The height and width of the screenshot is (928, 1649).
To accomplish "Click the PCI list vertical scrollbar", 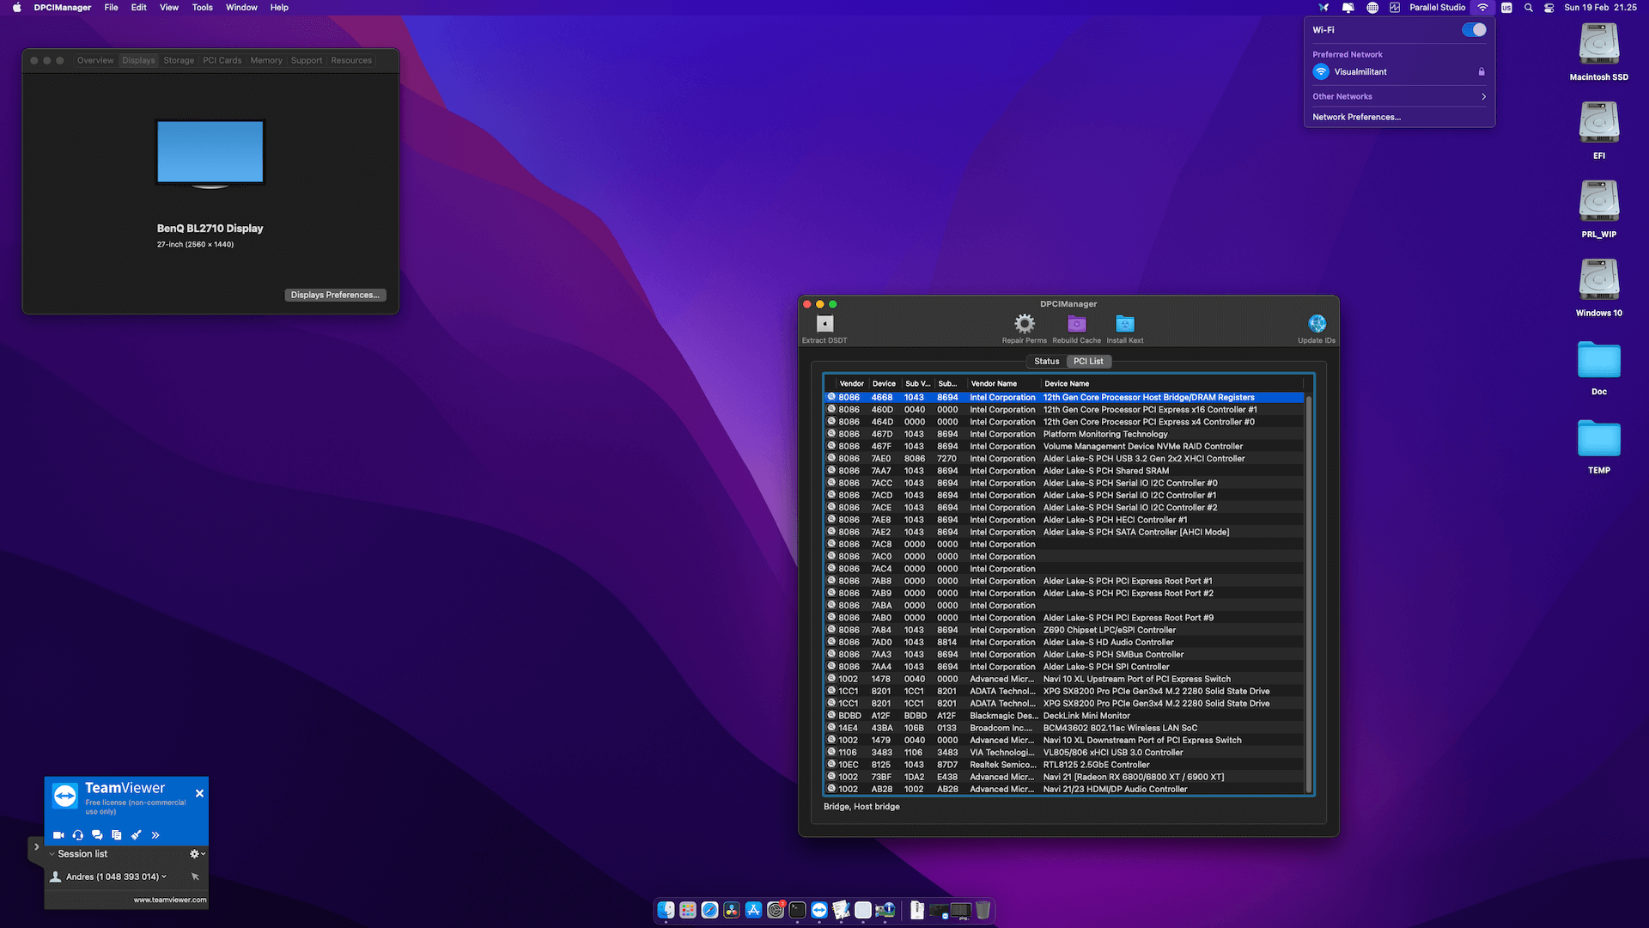I will (x=1309, y=593).
